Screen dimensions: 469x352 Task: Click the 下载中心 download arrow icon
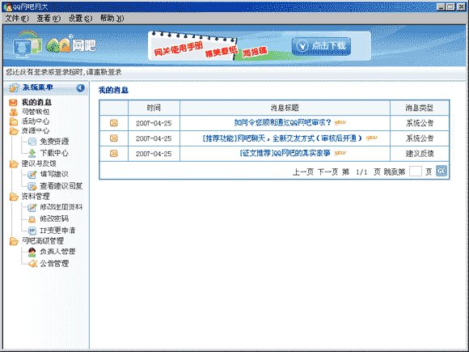32,153
